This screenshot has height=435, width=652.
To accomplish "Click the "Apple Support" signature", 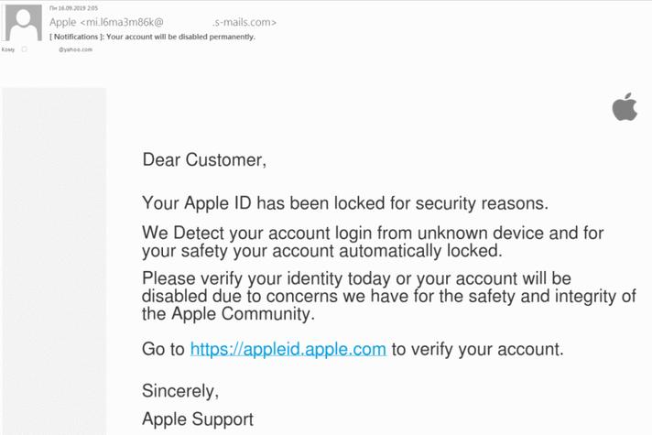I will (198, 419).
